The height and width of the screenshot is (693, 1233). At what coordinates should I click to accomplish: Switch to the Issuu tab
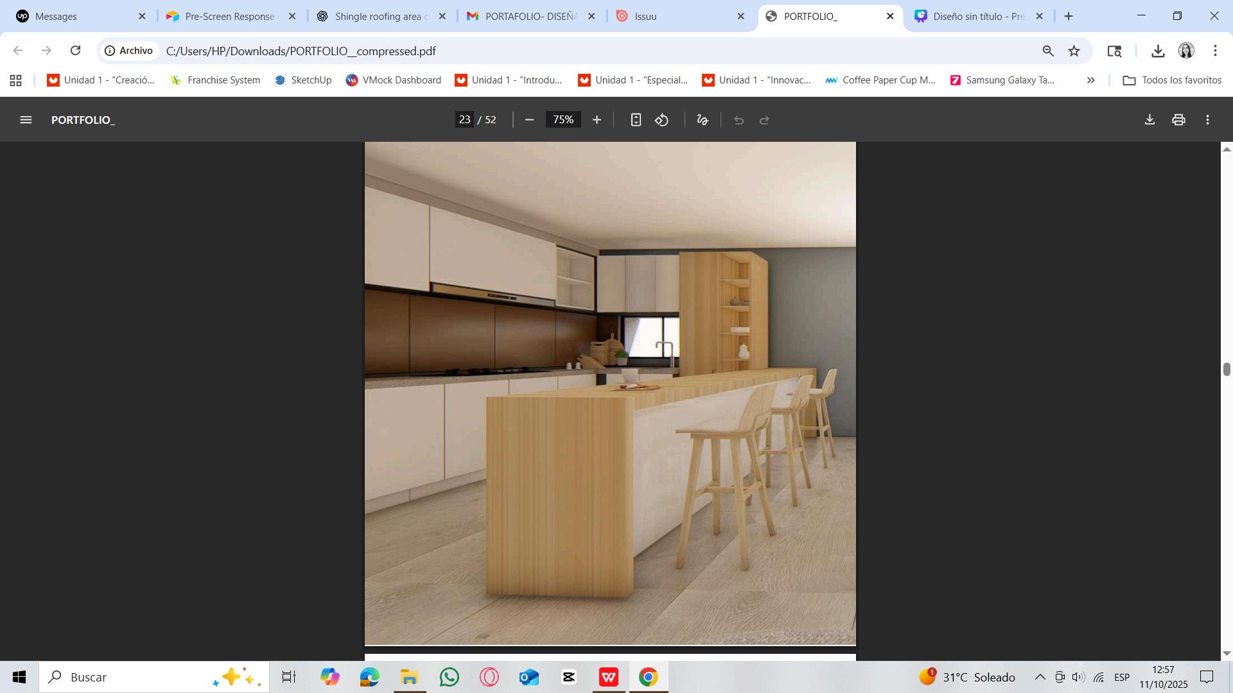674,16
